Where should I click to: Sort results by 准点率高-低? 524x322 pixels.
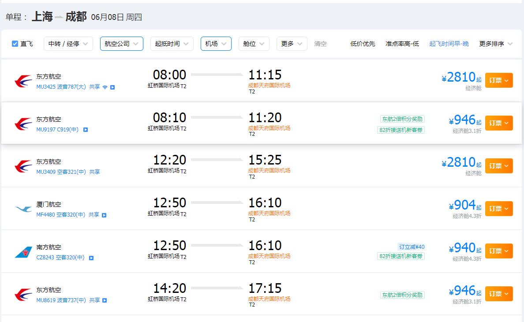(402, 44)
